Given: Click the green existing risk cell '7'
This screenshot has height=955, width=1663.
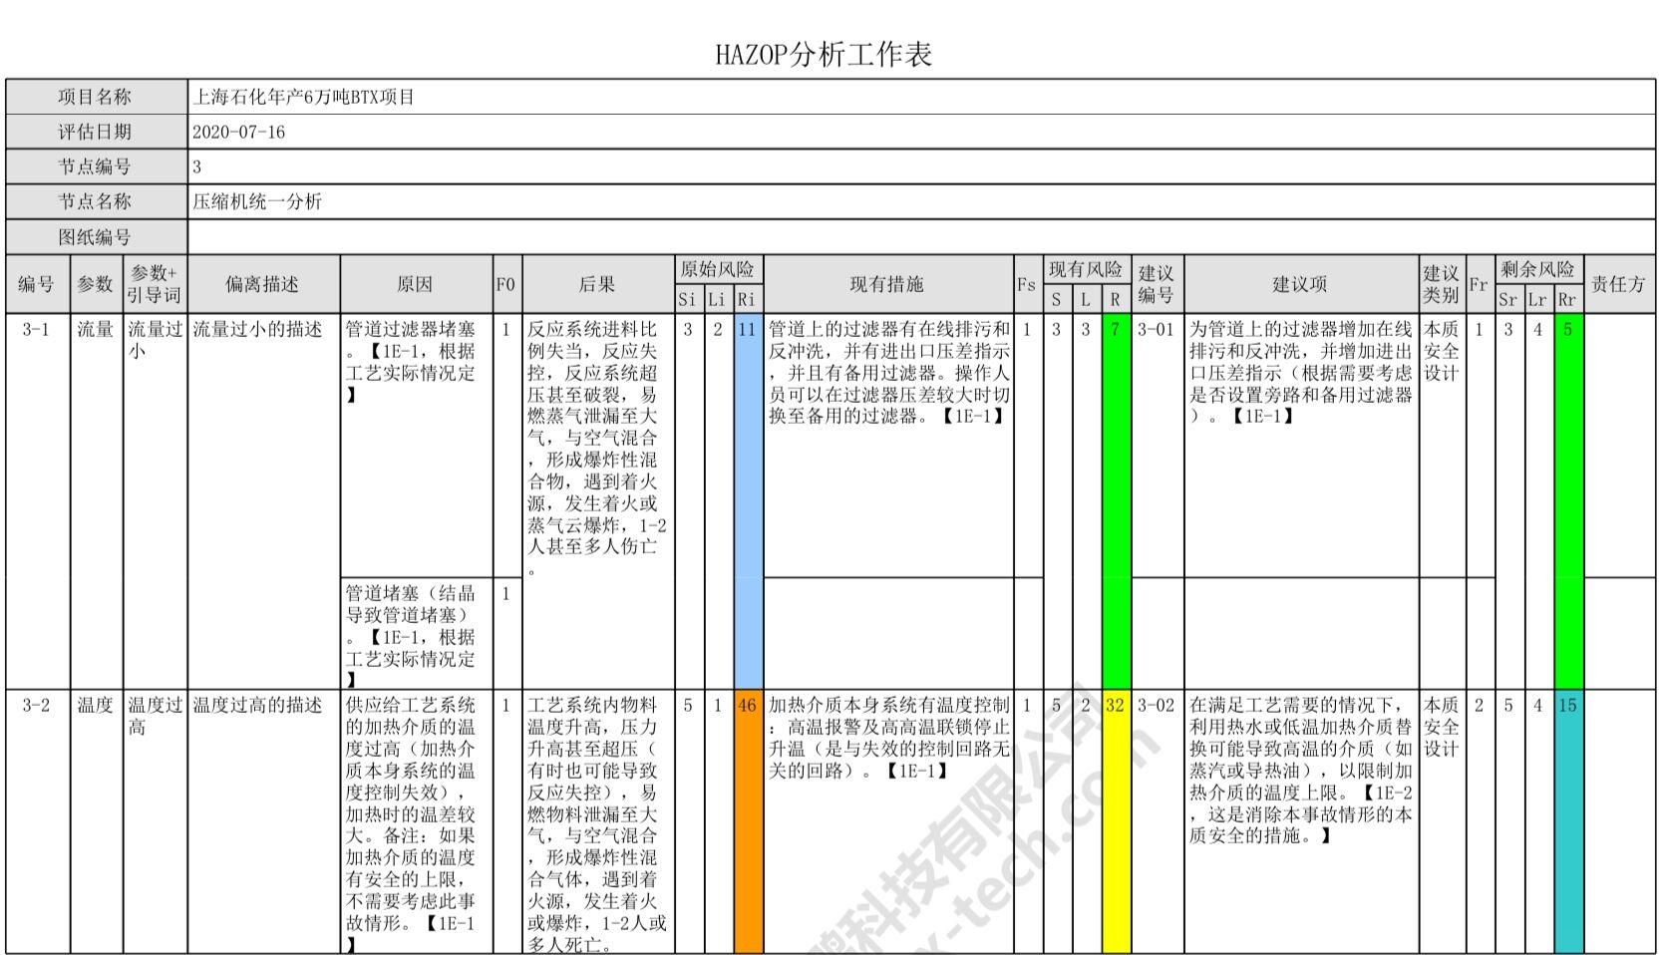Looking at the screenshot, I should 1116,500.
